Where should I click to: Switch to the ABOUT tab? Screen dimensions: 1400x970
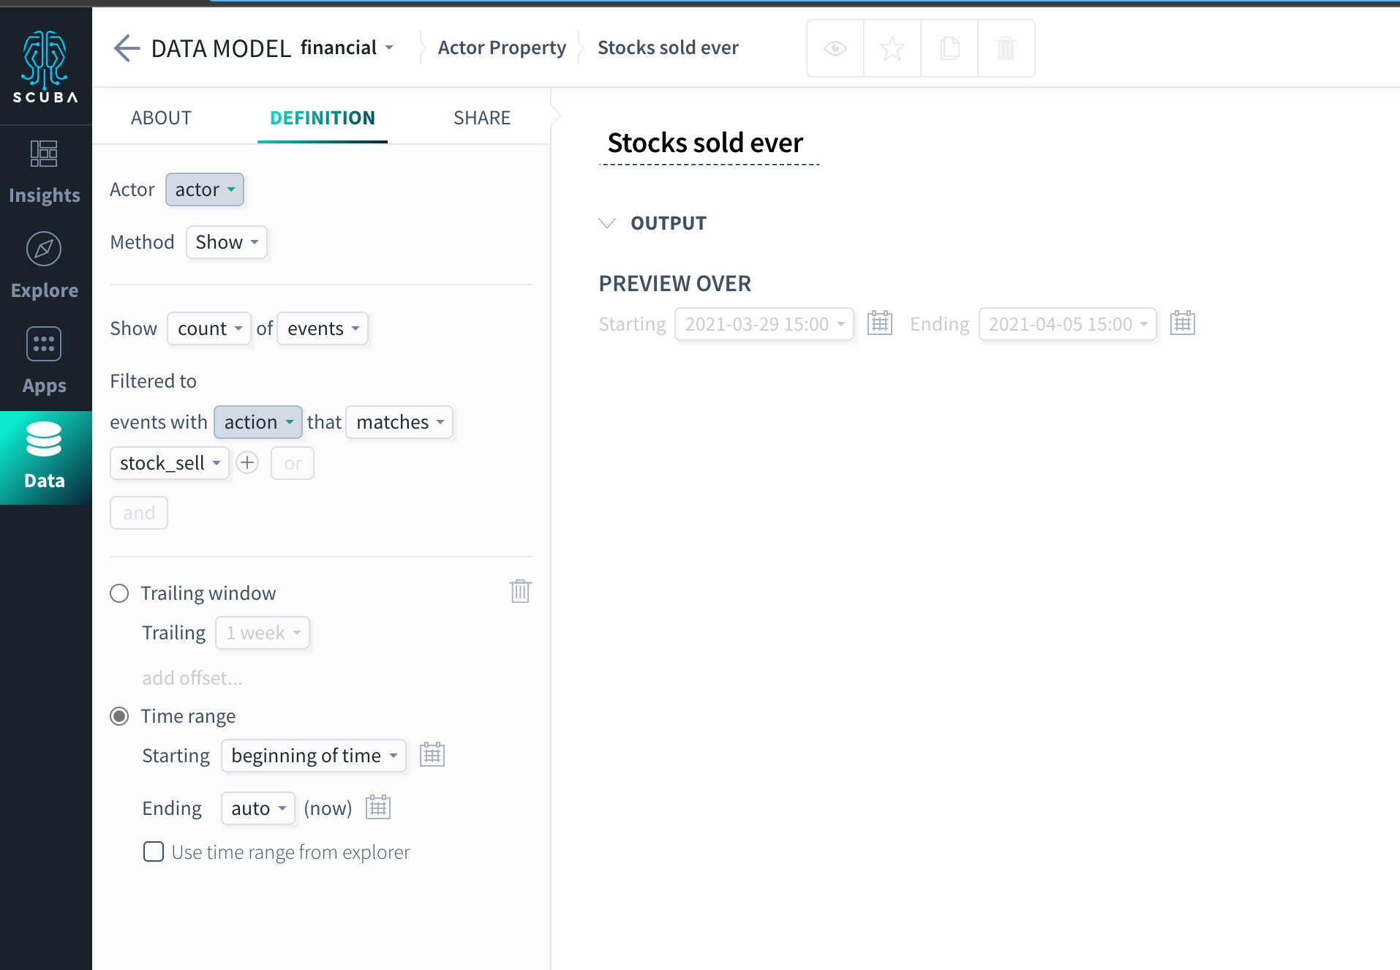(x=161, y=118)
